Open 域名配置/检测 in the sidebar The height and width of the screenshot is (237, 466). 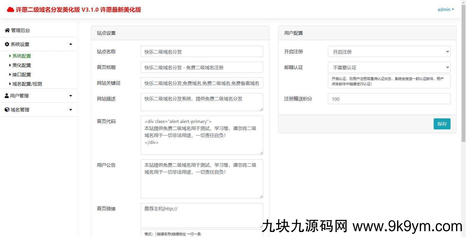click(x=27, y=84)
